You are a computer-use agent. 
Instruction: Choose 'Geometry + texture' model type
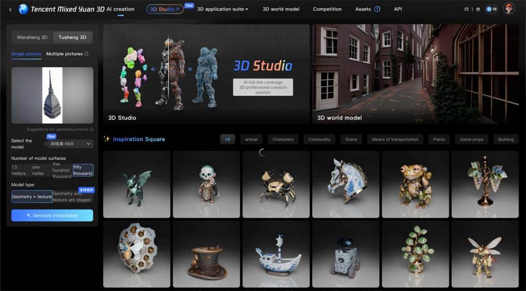coord(32,197)
